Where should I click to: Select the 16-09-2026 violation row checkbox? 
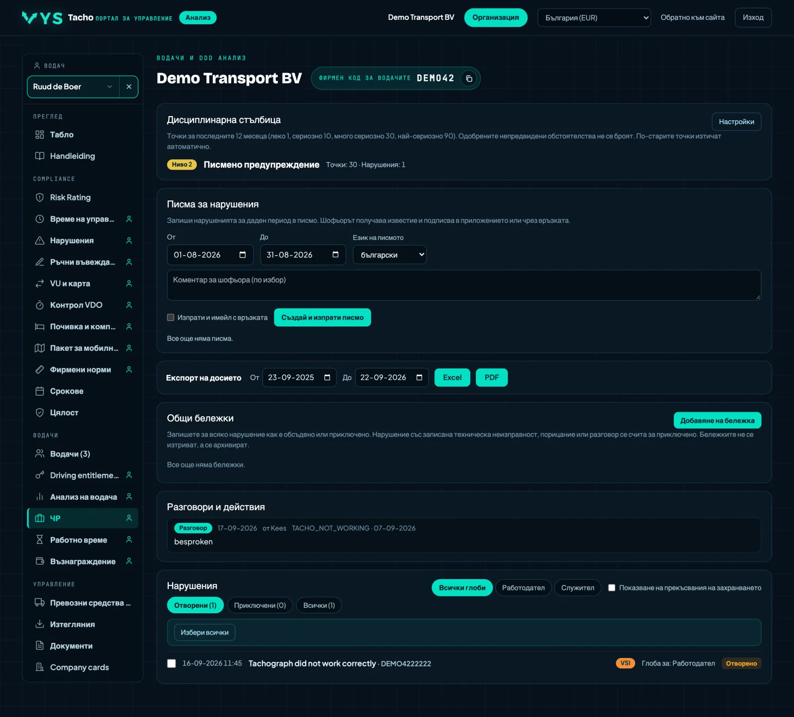[x=172, y=663]
